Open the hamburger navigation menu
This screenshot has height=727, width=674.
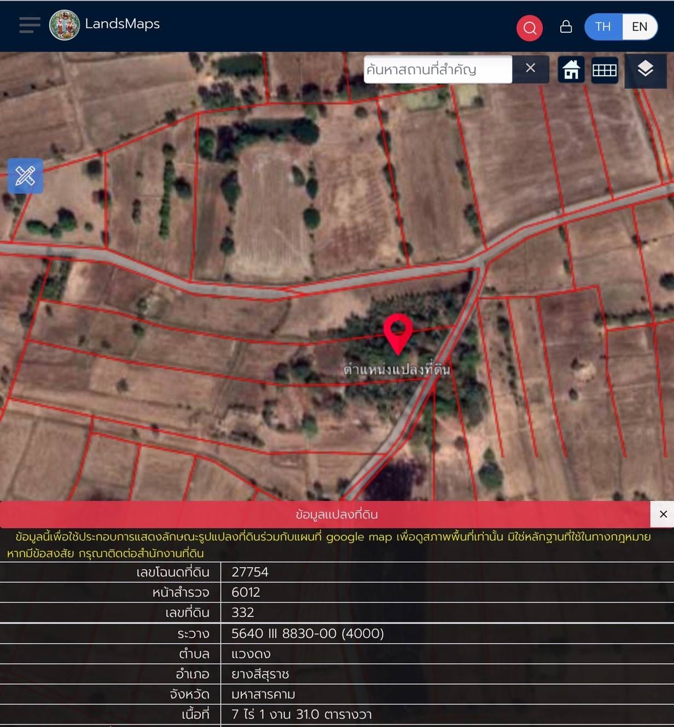[30, 25]
